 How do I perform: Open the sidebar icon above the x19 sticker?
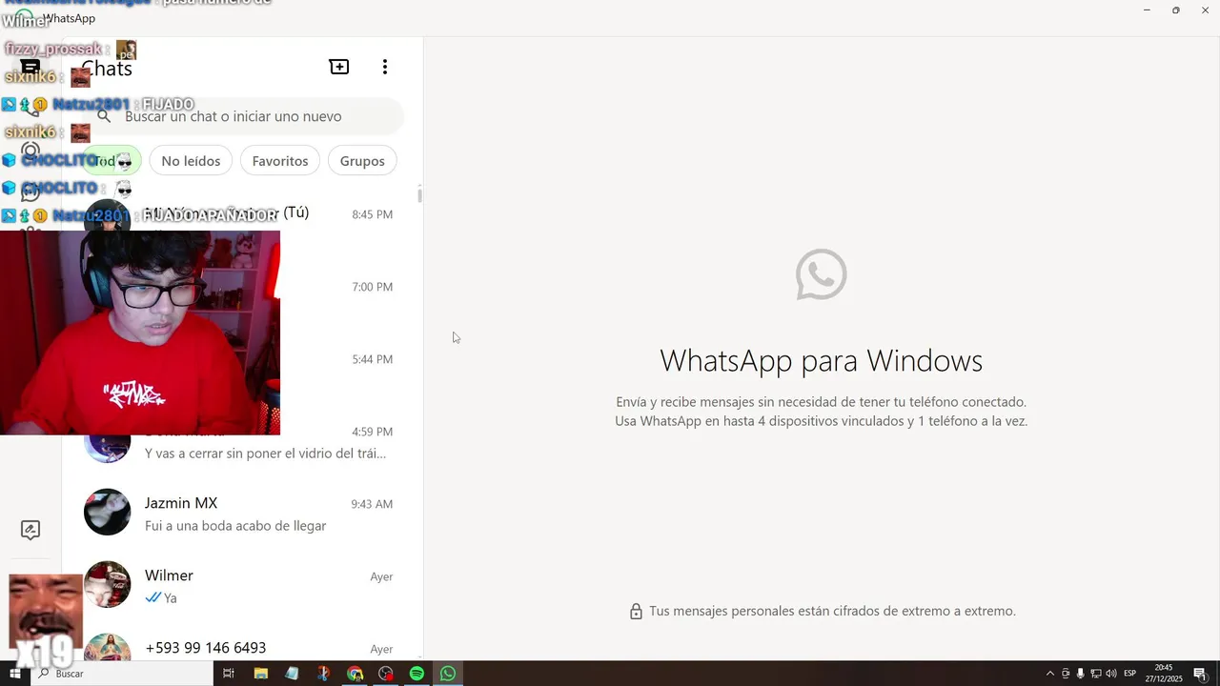30,530
